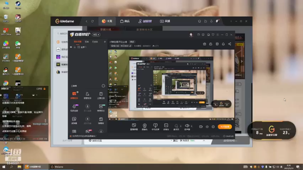Viewport: 303px width, 170px height.
Task: Select the first orange scene tab
Action: [78, 42]
